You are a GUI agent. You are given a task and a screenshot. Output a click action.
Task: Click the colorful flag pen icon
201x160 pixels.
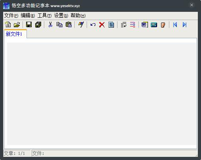click(x=81, y=24)
